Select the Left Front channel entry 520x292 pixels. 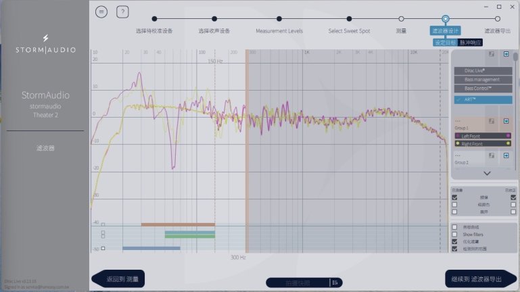click(481, 136)
